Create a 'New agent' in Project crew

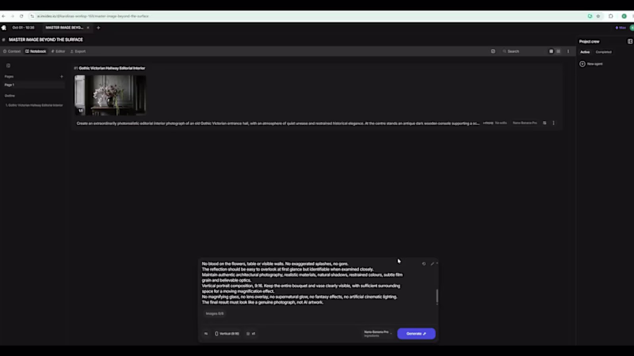[x=591, y=64]
